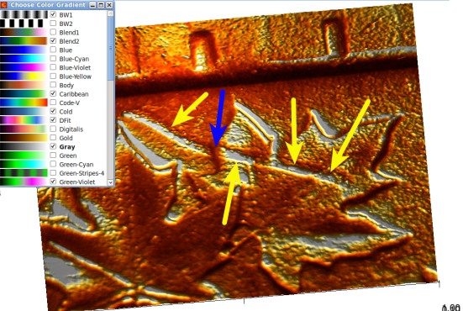Select the bold Gray gradient row
463x311 pixels.
point(54,146)
